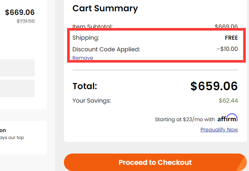249x171 pixels.
Task: Open the Prequalify Now link
Action: pyautogui.click(x=219, y=130)
